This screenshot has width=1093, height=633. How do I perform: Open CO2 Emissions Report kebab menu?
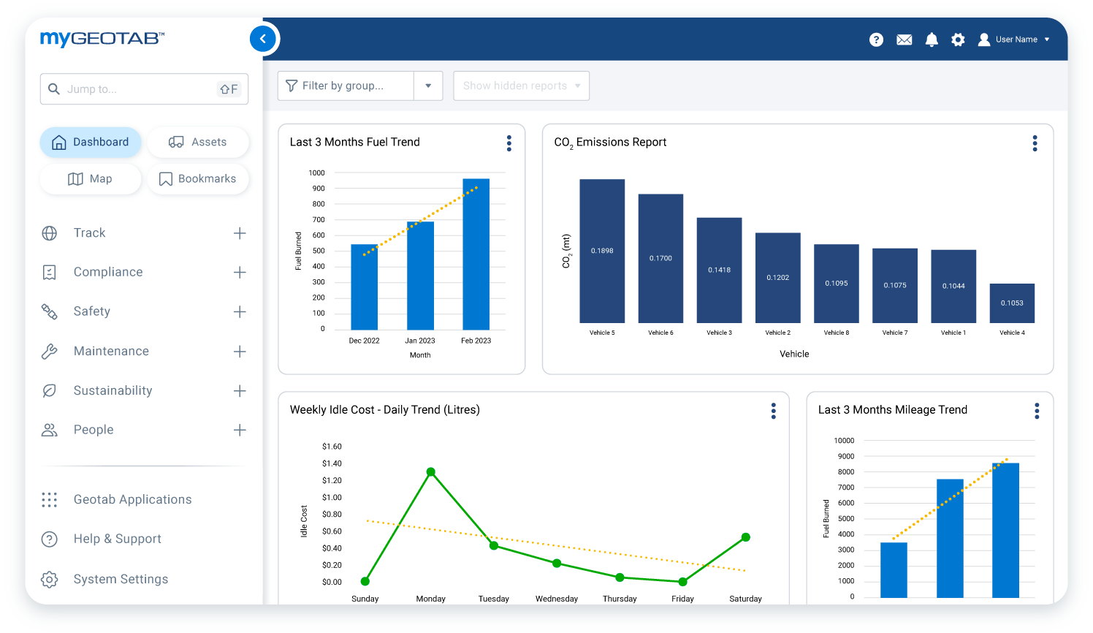point(1035,143)
